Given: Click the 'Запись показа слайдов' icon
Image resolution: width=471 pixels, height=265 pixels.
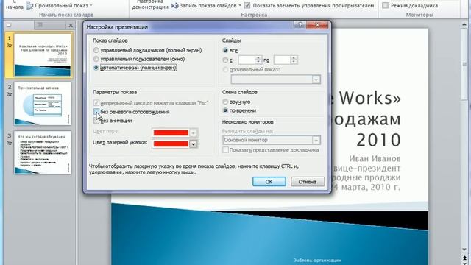Looking at the screenshot, I should (x=174, y=5).
